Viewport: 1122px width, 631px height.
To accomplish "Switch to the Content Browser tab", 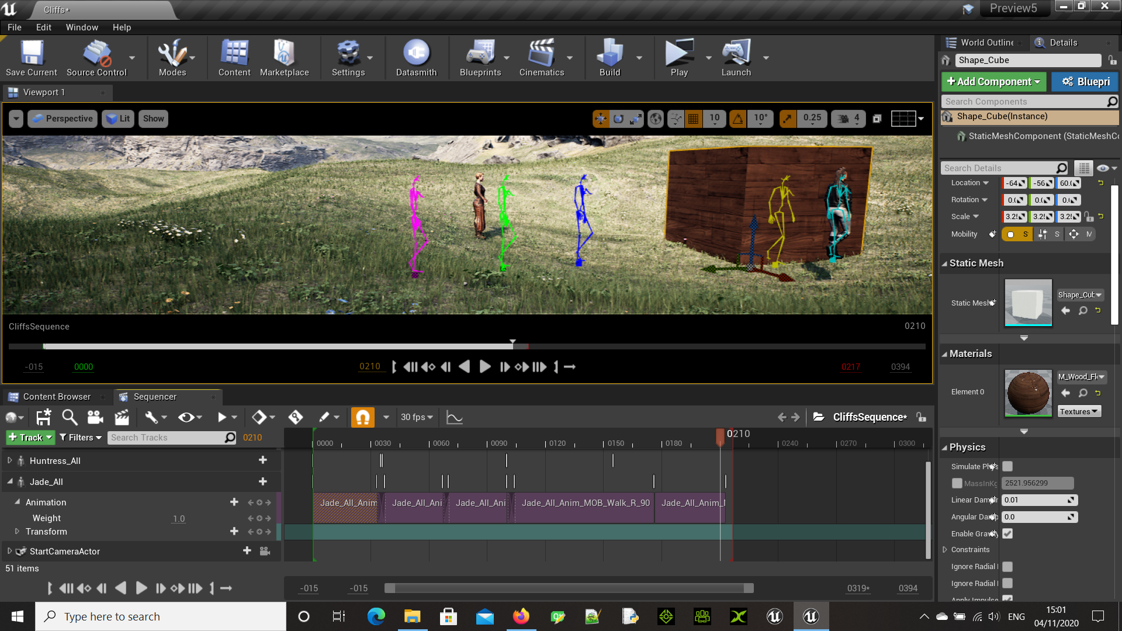I will (x=57, y=397).
